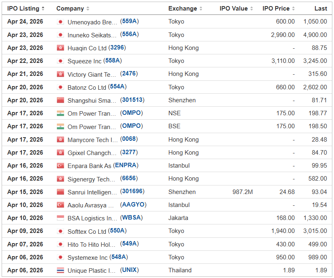Viewport: 334px width, 278px height.
Task: Open UNIX ticker link
Action: click(129, 270)
